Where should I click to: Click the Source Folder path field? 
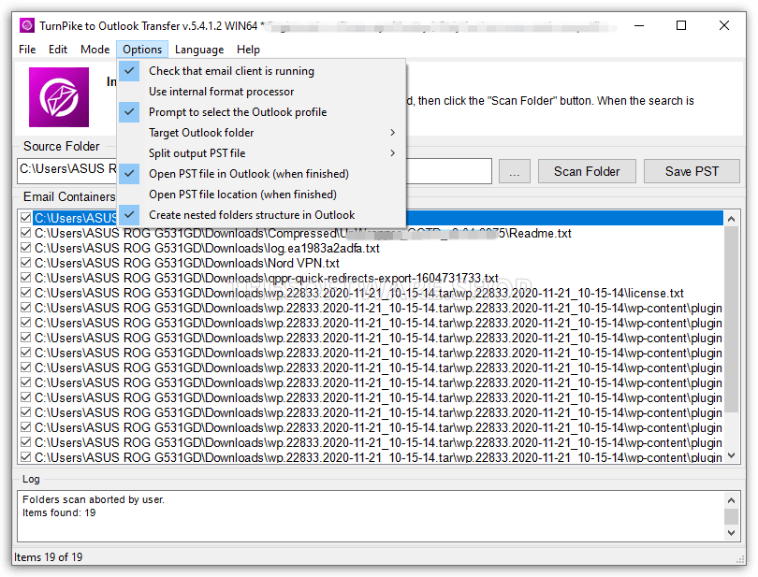[x=66, y=171]
